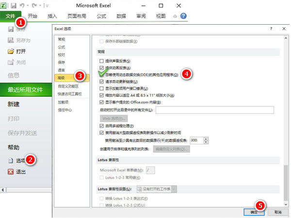Viewport: 291px width, 218px height.
Task: Click the 选项 document icon
Action: tap(11, 160)
